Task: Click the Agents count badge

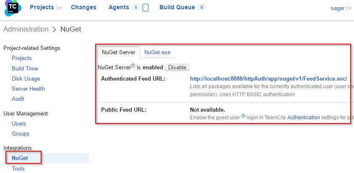Action: coord(135,8)
